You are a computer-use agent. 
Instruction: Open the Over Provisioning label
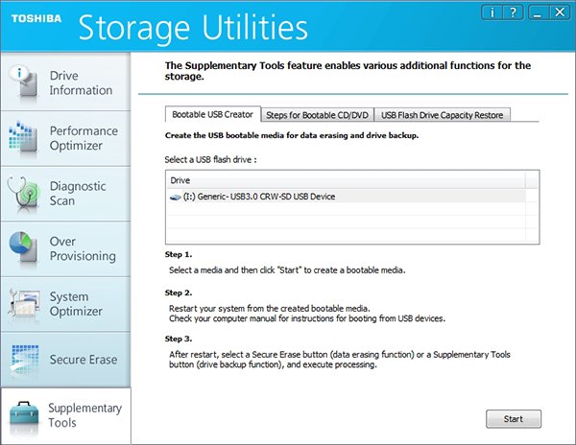click(83, 248)
